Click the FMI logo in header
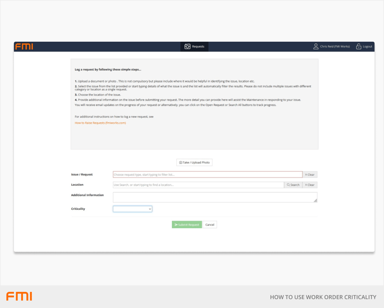 [x=24, y=47]
